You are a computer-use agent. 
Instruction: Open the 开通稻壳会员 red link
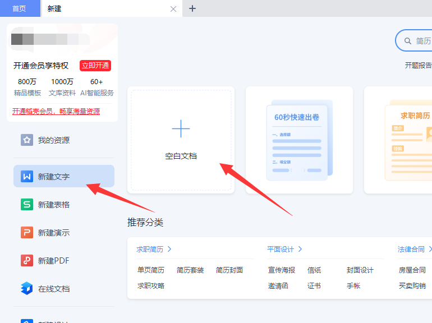click(x=56, y=112)
